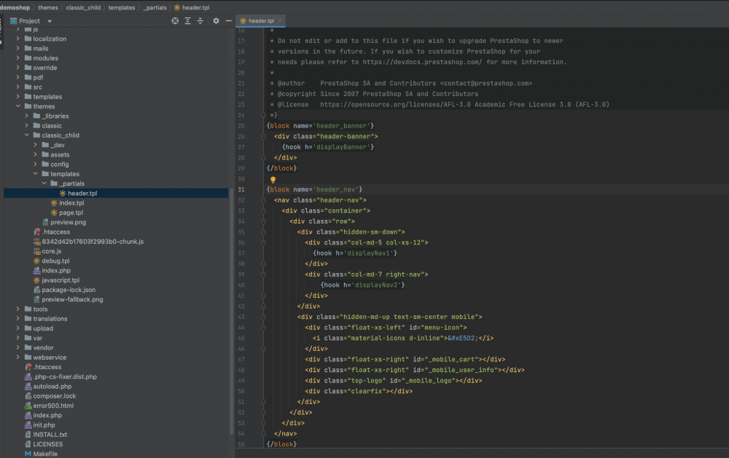Click the Makefile icon at tree bottom
The image size is (729, 458).
pos(26,453)
